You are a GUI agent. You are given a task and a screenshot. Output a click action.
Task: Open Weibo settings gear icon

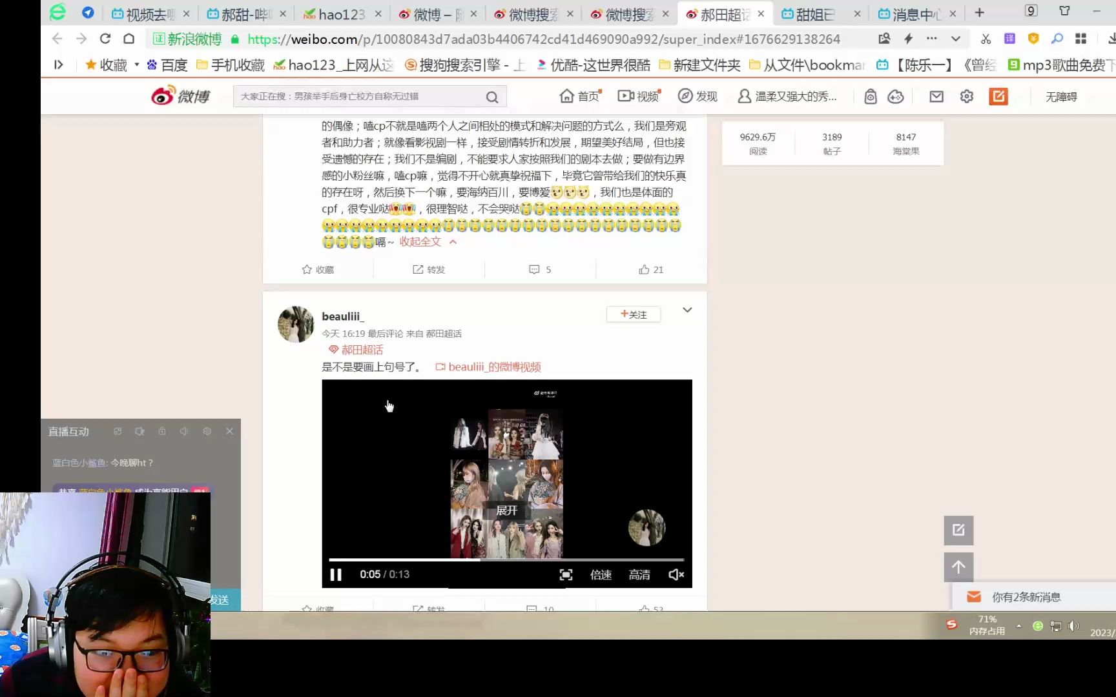[x=967, y=97]
